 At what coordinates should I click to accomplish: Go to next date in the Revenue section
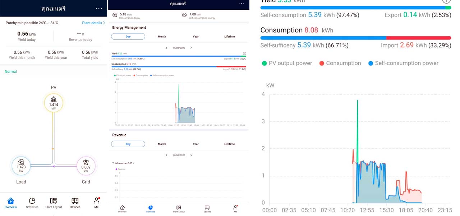191,156
